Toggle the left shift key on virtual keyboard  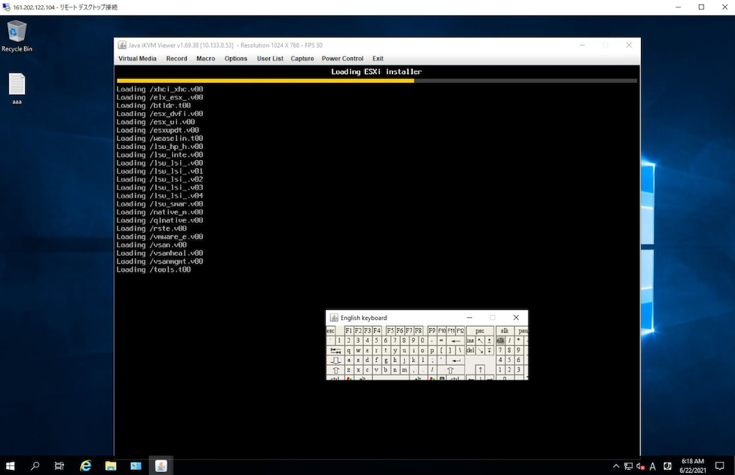pos(336,370)
